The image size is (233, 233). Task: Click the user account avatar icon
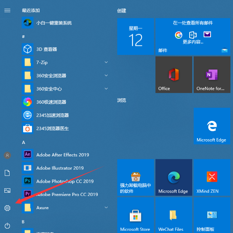point(7,155)
